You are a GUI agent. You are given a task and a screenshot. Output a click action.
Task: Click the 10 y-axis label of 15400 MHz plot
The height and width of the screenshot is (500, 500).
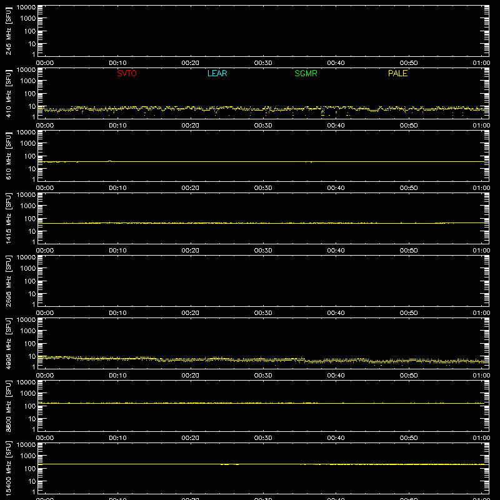click(32, 481)
